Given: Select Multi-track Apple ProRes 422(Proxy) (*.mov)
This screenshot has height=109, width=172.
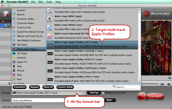Looking at the screenshot, I should click(92, 71).
